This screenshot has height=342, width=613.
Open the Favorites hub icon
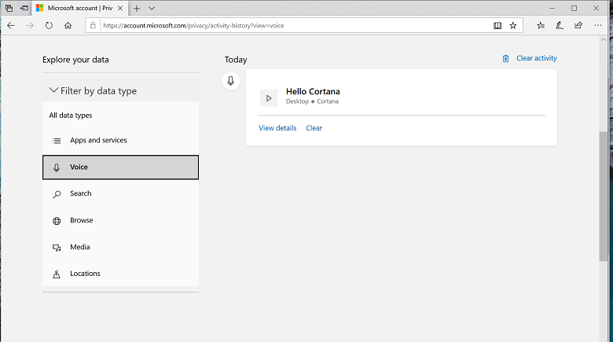(x=541, y=25)
